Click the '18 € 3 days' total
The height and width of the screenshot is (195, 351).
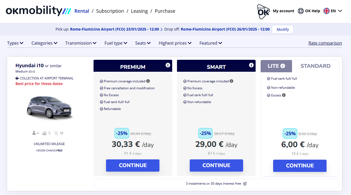pos(300,154)
